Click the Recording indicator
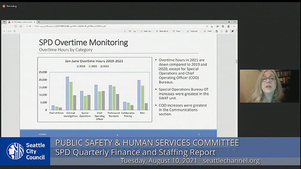 pos(9,6)
